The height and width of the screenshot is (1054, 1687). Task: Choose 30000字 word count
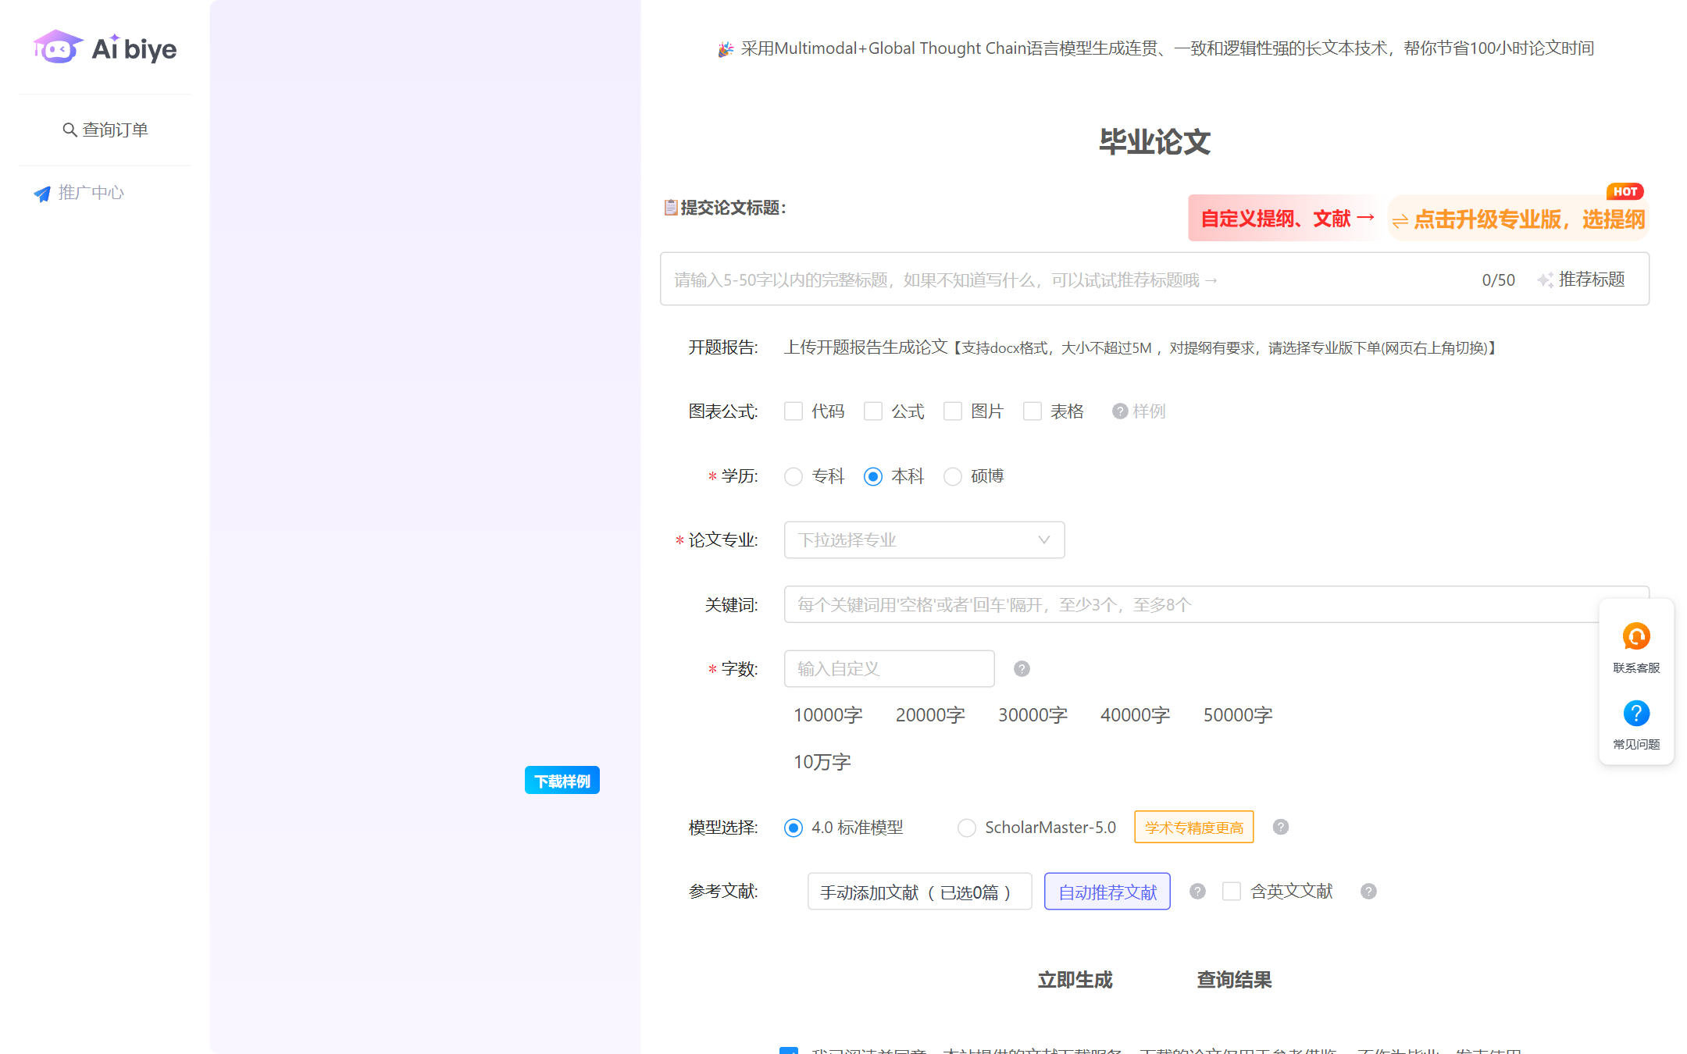(1033, 715)
